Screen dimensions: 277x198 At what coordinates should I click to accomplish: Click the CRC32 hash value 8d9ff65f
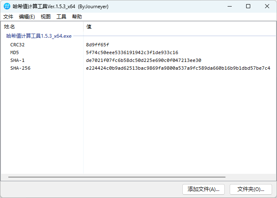[x=98, y=45]
